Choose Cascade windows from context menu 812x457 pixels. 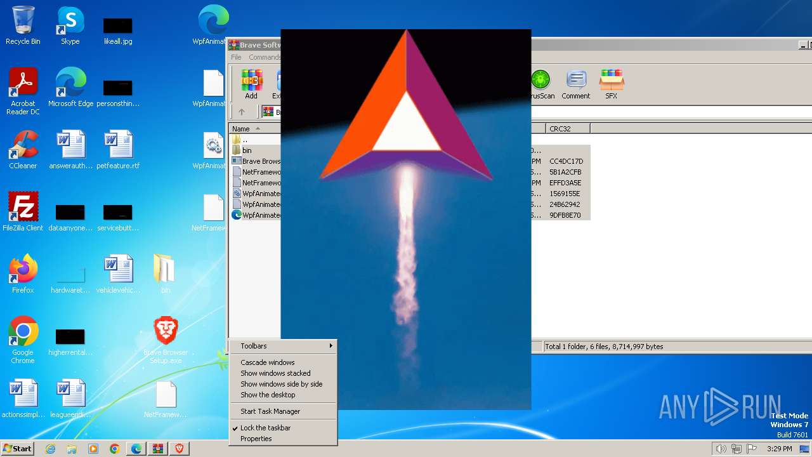[x=283, y=362]
